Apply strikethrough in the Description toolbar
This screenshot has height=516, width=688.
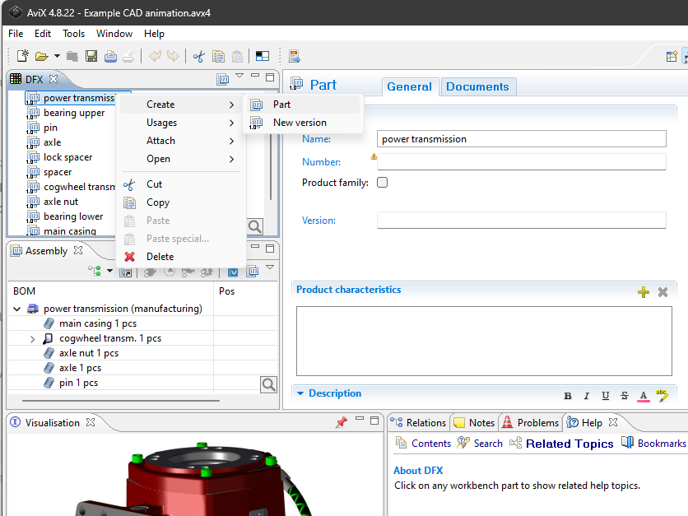tap(625, 396)
